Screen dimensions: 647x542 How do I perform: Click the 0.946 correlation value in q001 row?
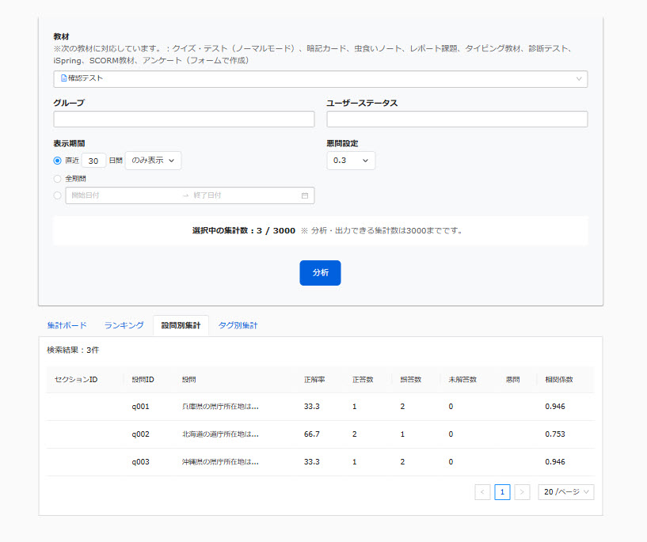coord(555,407)
